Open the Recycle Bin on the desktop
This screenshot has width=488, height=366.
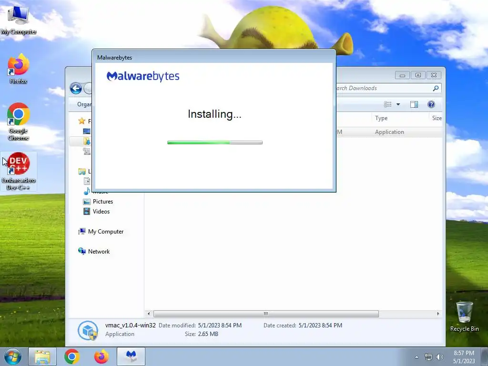point(464,316)
